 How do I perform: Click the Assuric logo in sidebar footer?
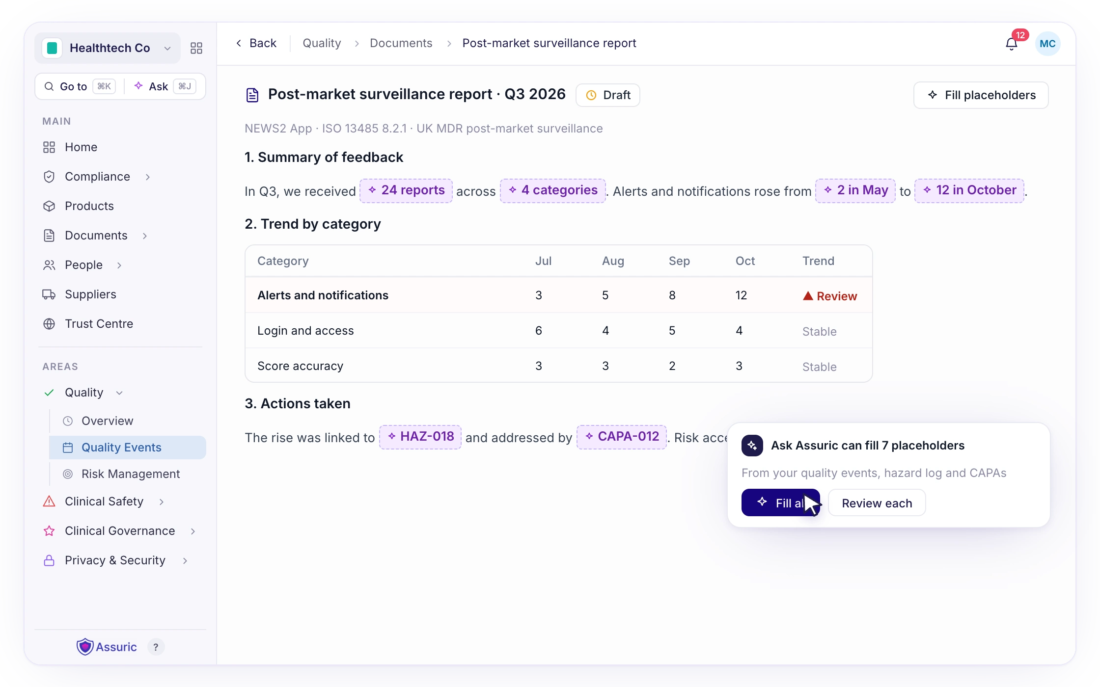tap(107, 647)
